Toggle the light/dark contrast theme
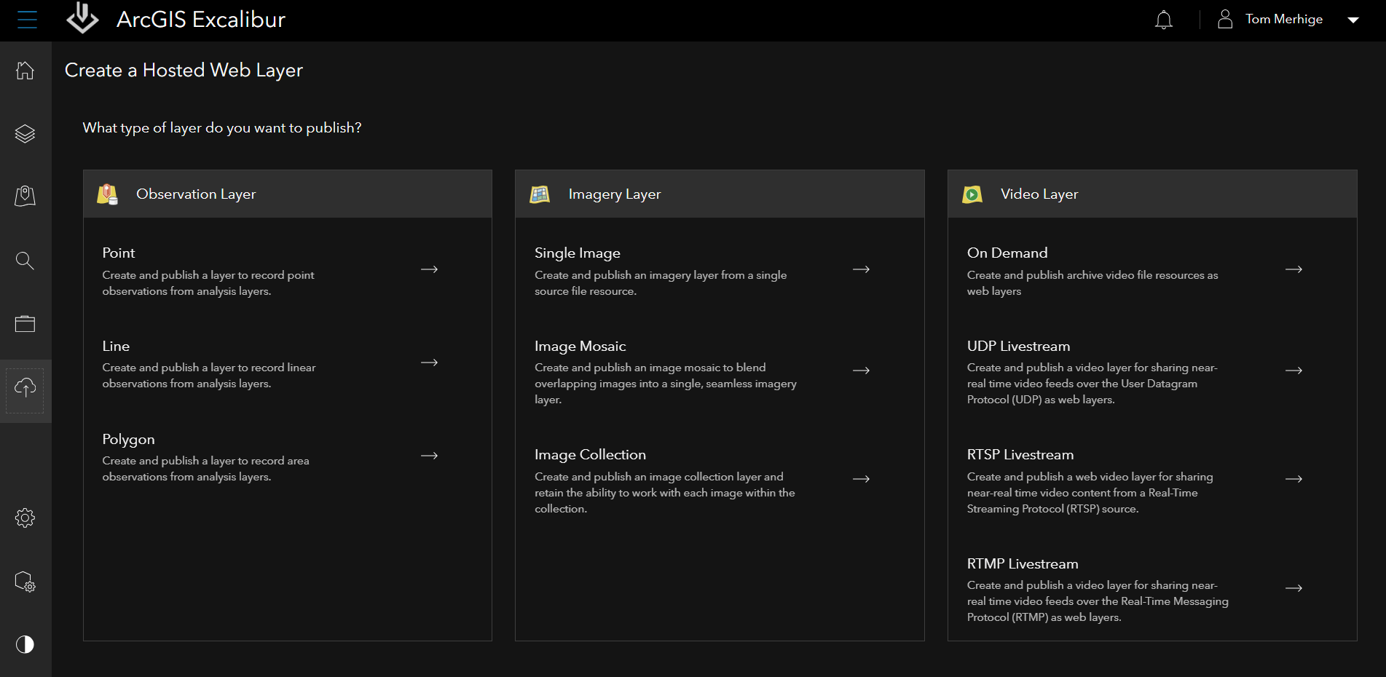The image size is (1386, 677). 25,644
